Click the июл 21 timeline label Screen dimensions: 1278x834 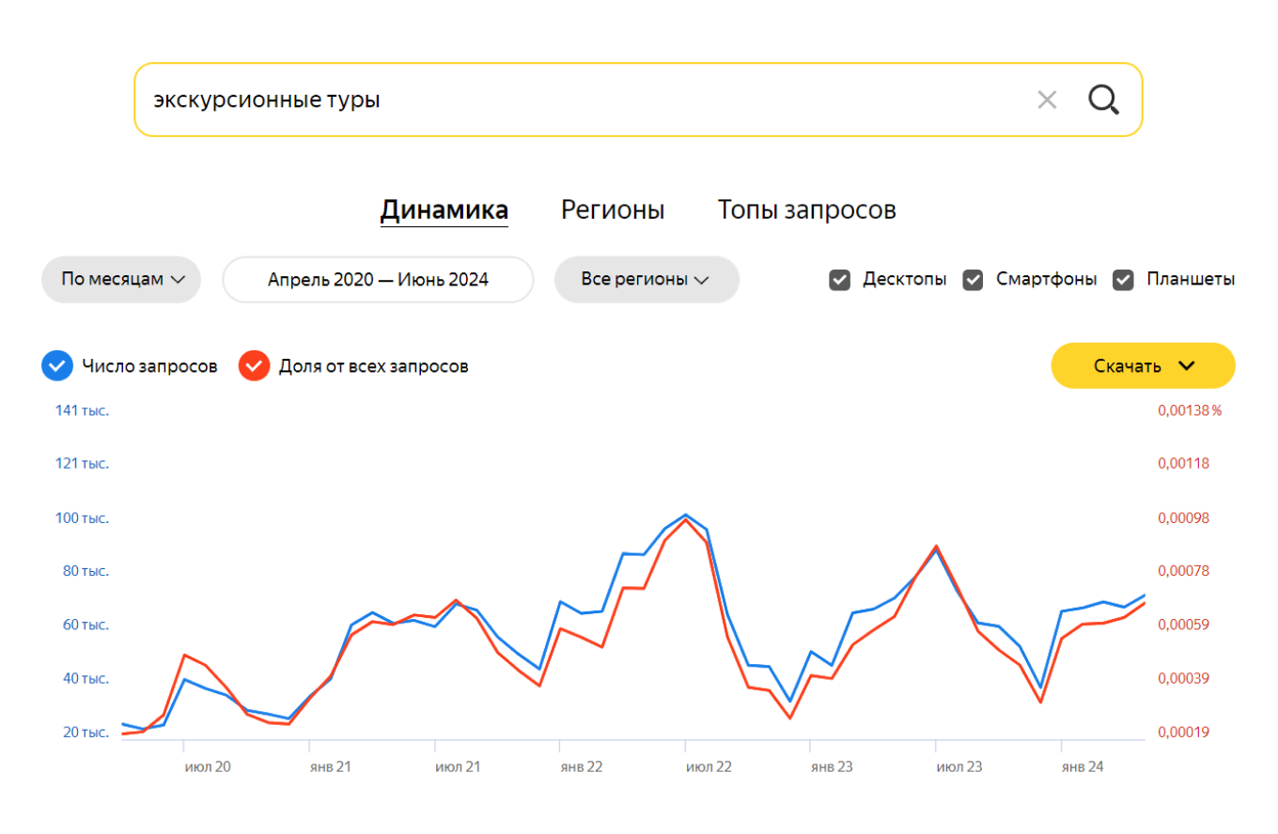click(x=458, y=766)
